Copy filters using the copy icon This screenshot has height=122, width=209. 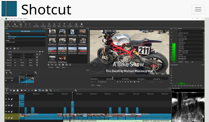click(15, 49)
